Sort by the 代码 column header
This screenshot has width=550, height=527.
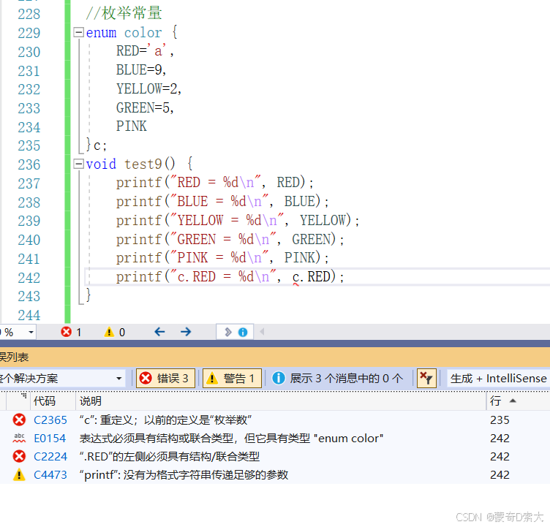pyautogui.click(x=53, y=401)
